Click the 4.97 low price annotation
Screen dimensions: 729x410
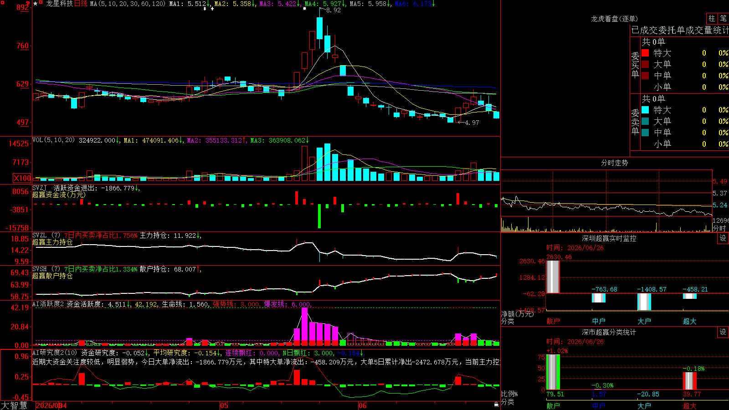pos(472,123)
